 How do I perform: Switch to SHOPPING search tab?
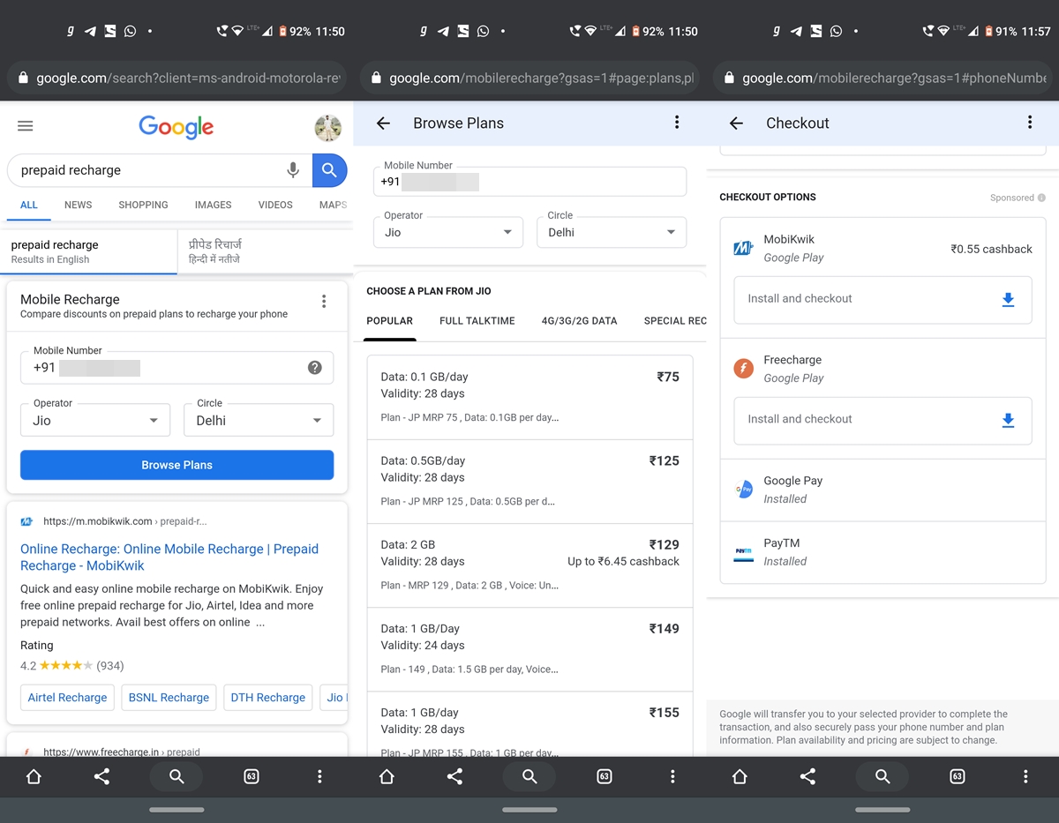pyautogui.click(x=143, y=205)
